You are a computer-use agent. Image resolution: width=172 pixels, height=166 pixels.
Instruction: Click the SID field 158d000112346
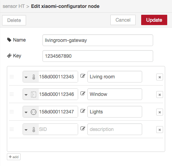point(58,94)
